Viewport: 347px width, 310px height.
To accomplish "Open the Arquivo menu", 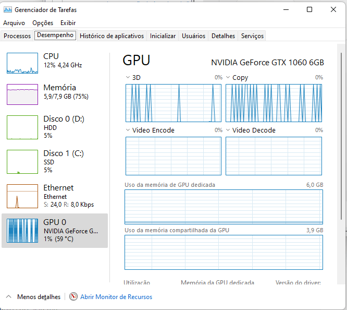I will click(14, 23).
